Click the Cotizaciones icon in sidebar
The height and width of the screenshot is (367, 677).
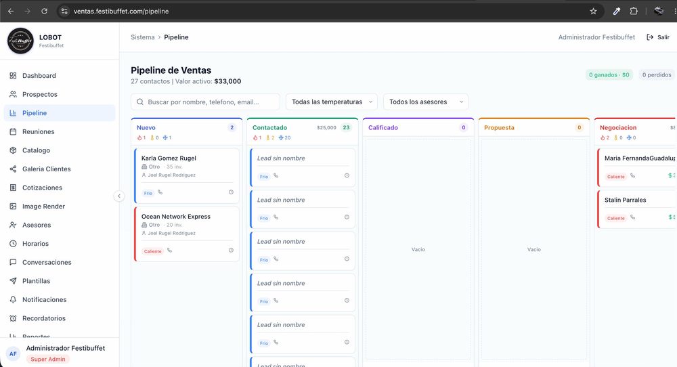pos(13,188)
